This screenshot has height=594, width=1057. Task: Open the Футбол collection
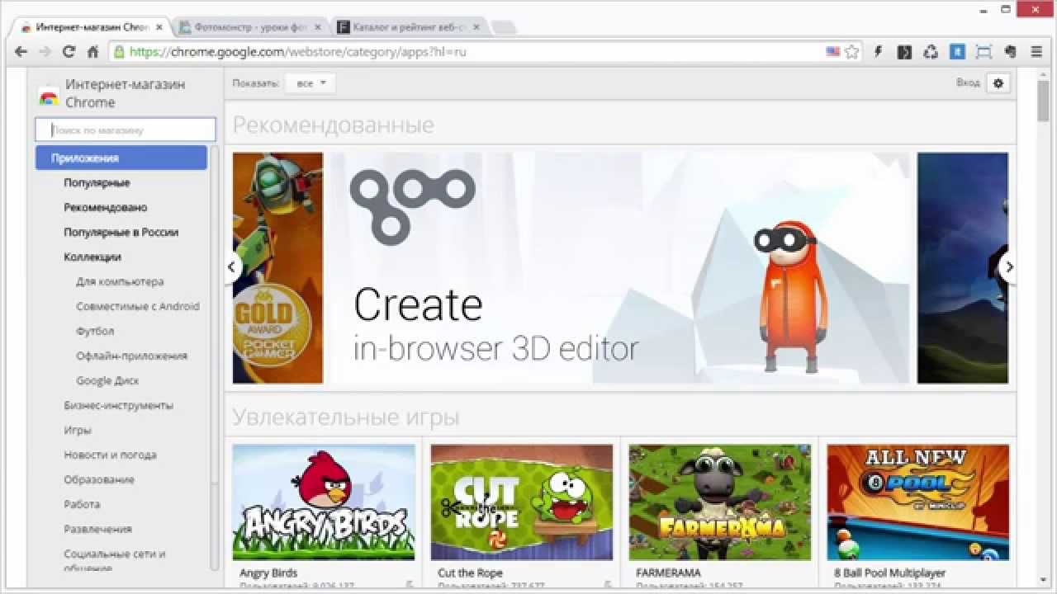tap(95, 331)
